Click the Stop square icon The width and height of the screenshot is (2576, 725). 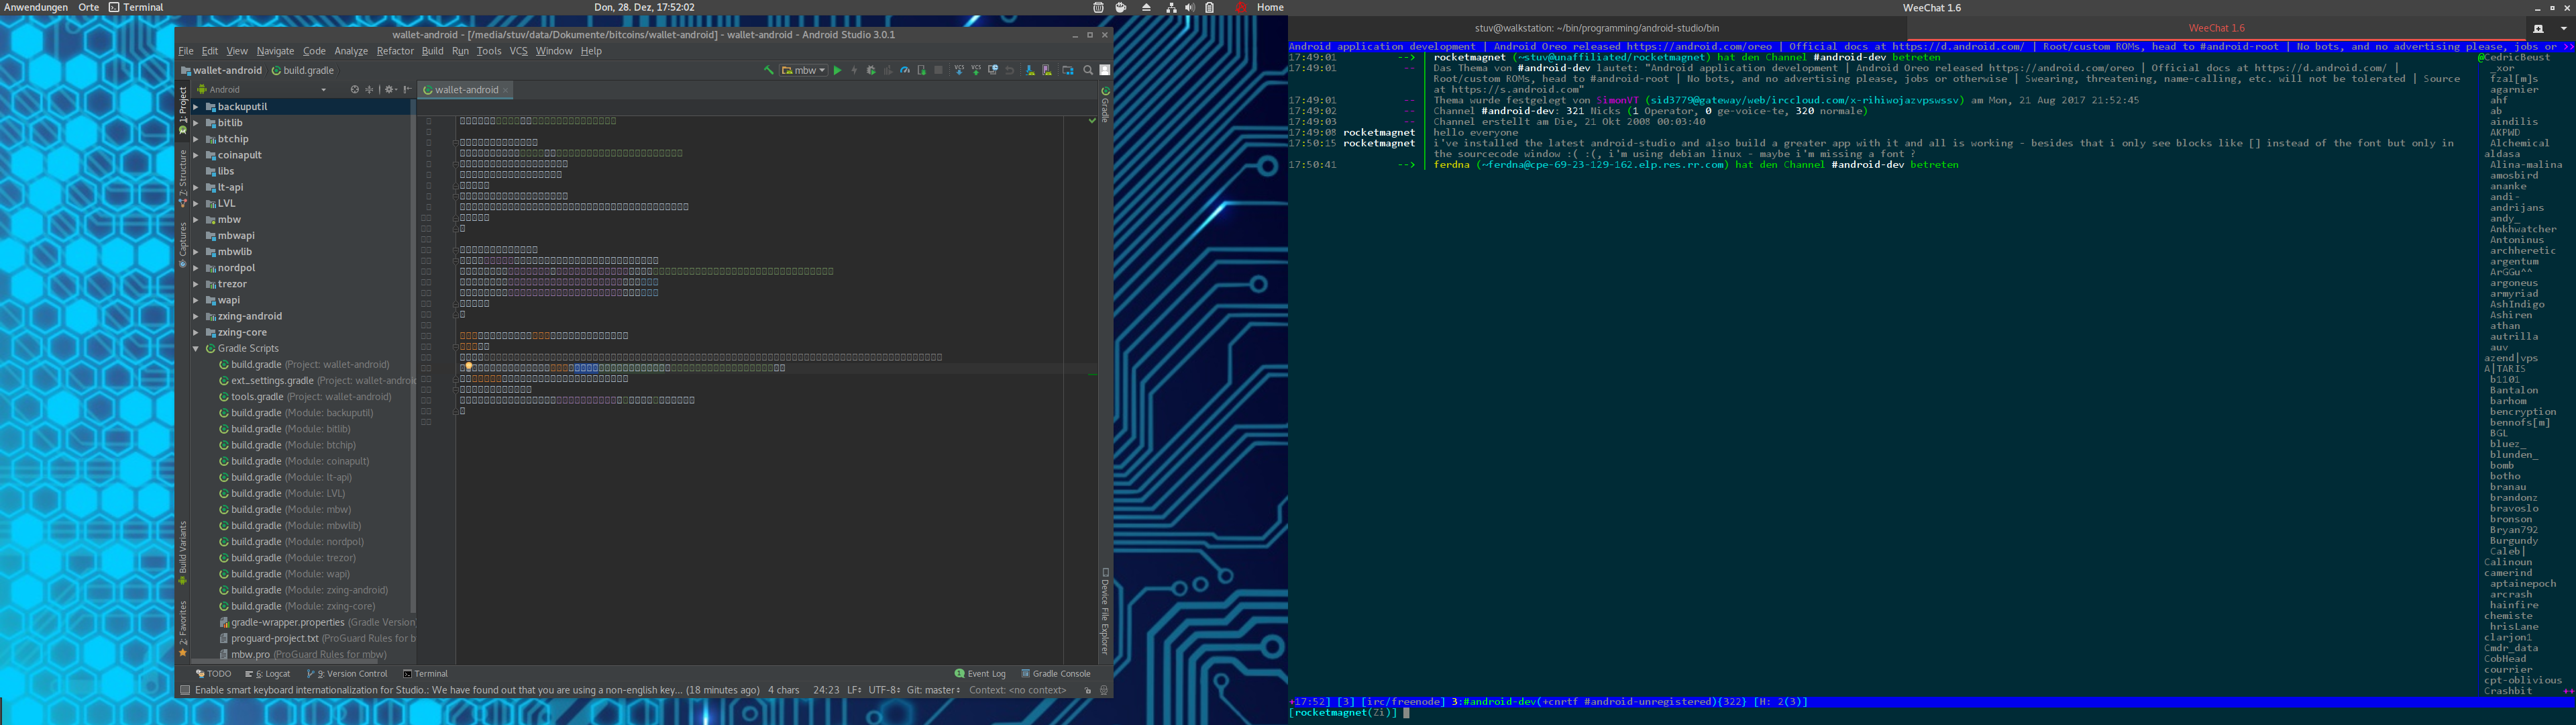(x=939, y=70)
